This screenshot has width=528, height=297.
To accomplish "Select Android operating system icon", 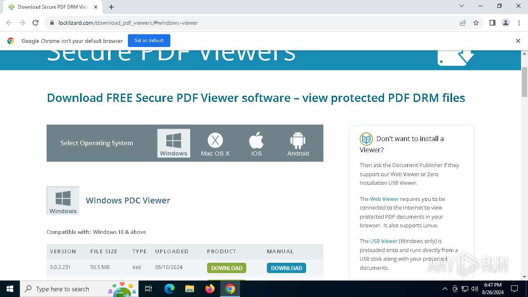I will point(298,144).
